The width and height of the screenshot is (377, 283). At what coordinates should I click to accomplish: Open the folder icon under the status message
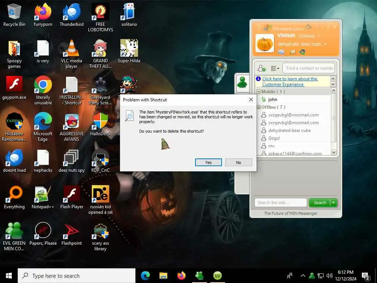tap(293, 52)
